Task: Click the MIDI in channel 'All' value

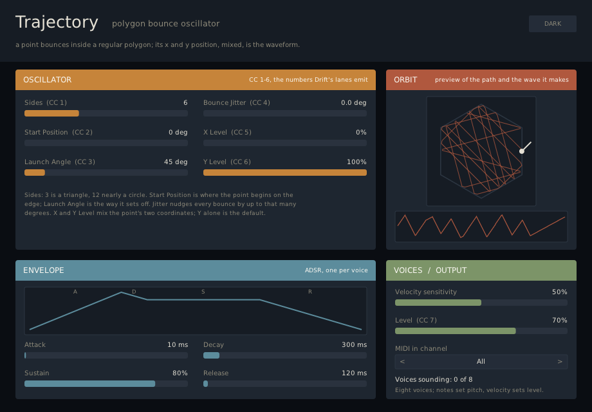Action: pyautogui.click(x=481, y=362)
